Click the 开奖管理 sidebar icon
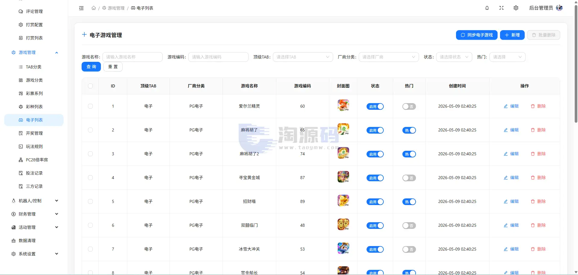Image resolution: width=578 pixels, height=275 pixels. pos(21,133)
